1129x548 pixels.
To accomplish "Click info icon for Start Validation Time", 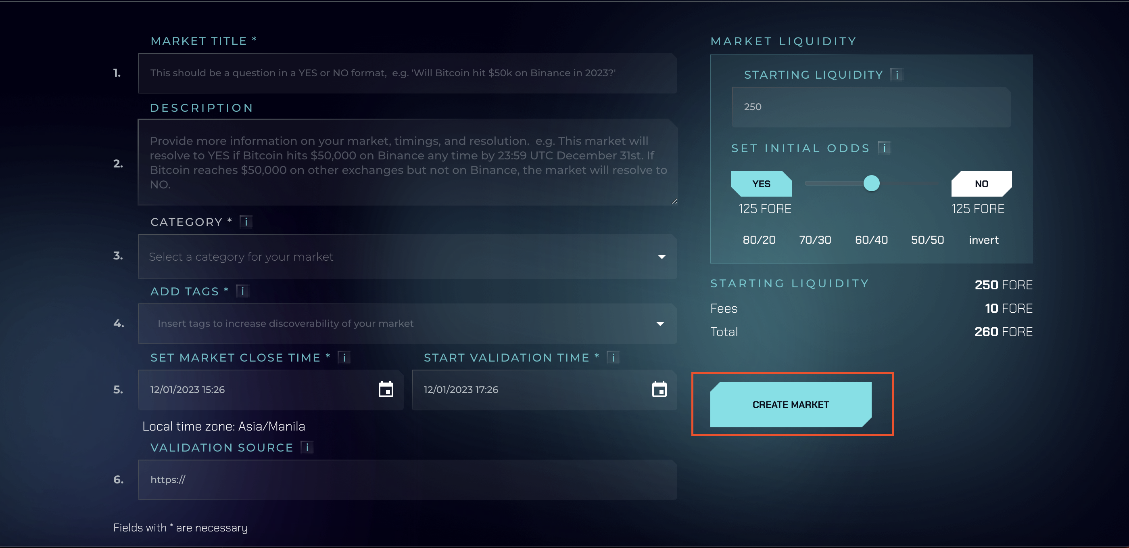I will 613,358.
